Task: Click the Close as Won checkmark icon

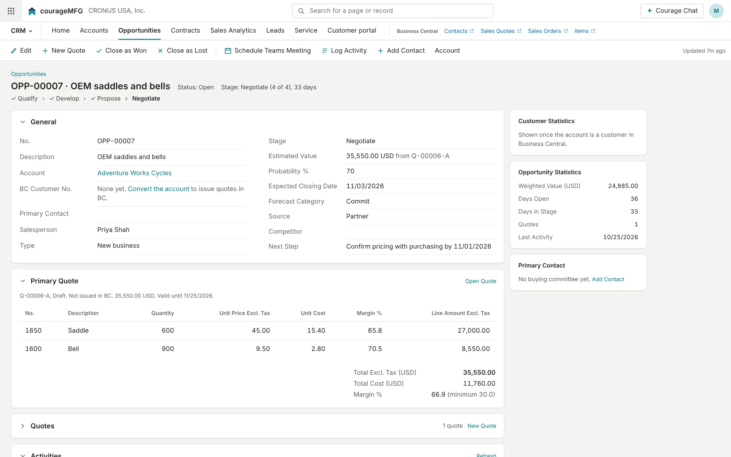Action: (99, 51)
